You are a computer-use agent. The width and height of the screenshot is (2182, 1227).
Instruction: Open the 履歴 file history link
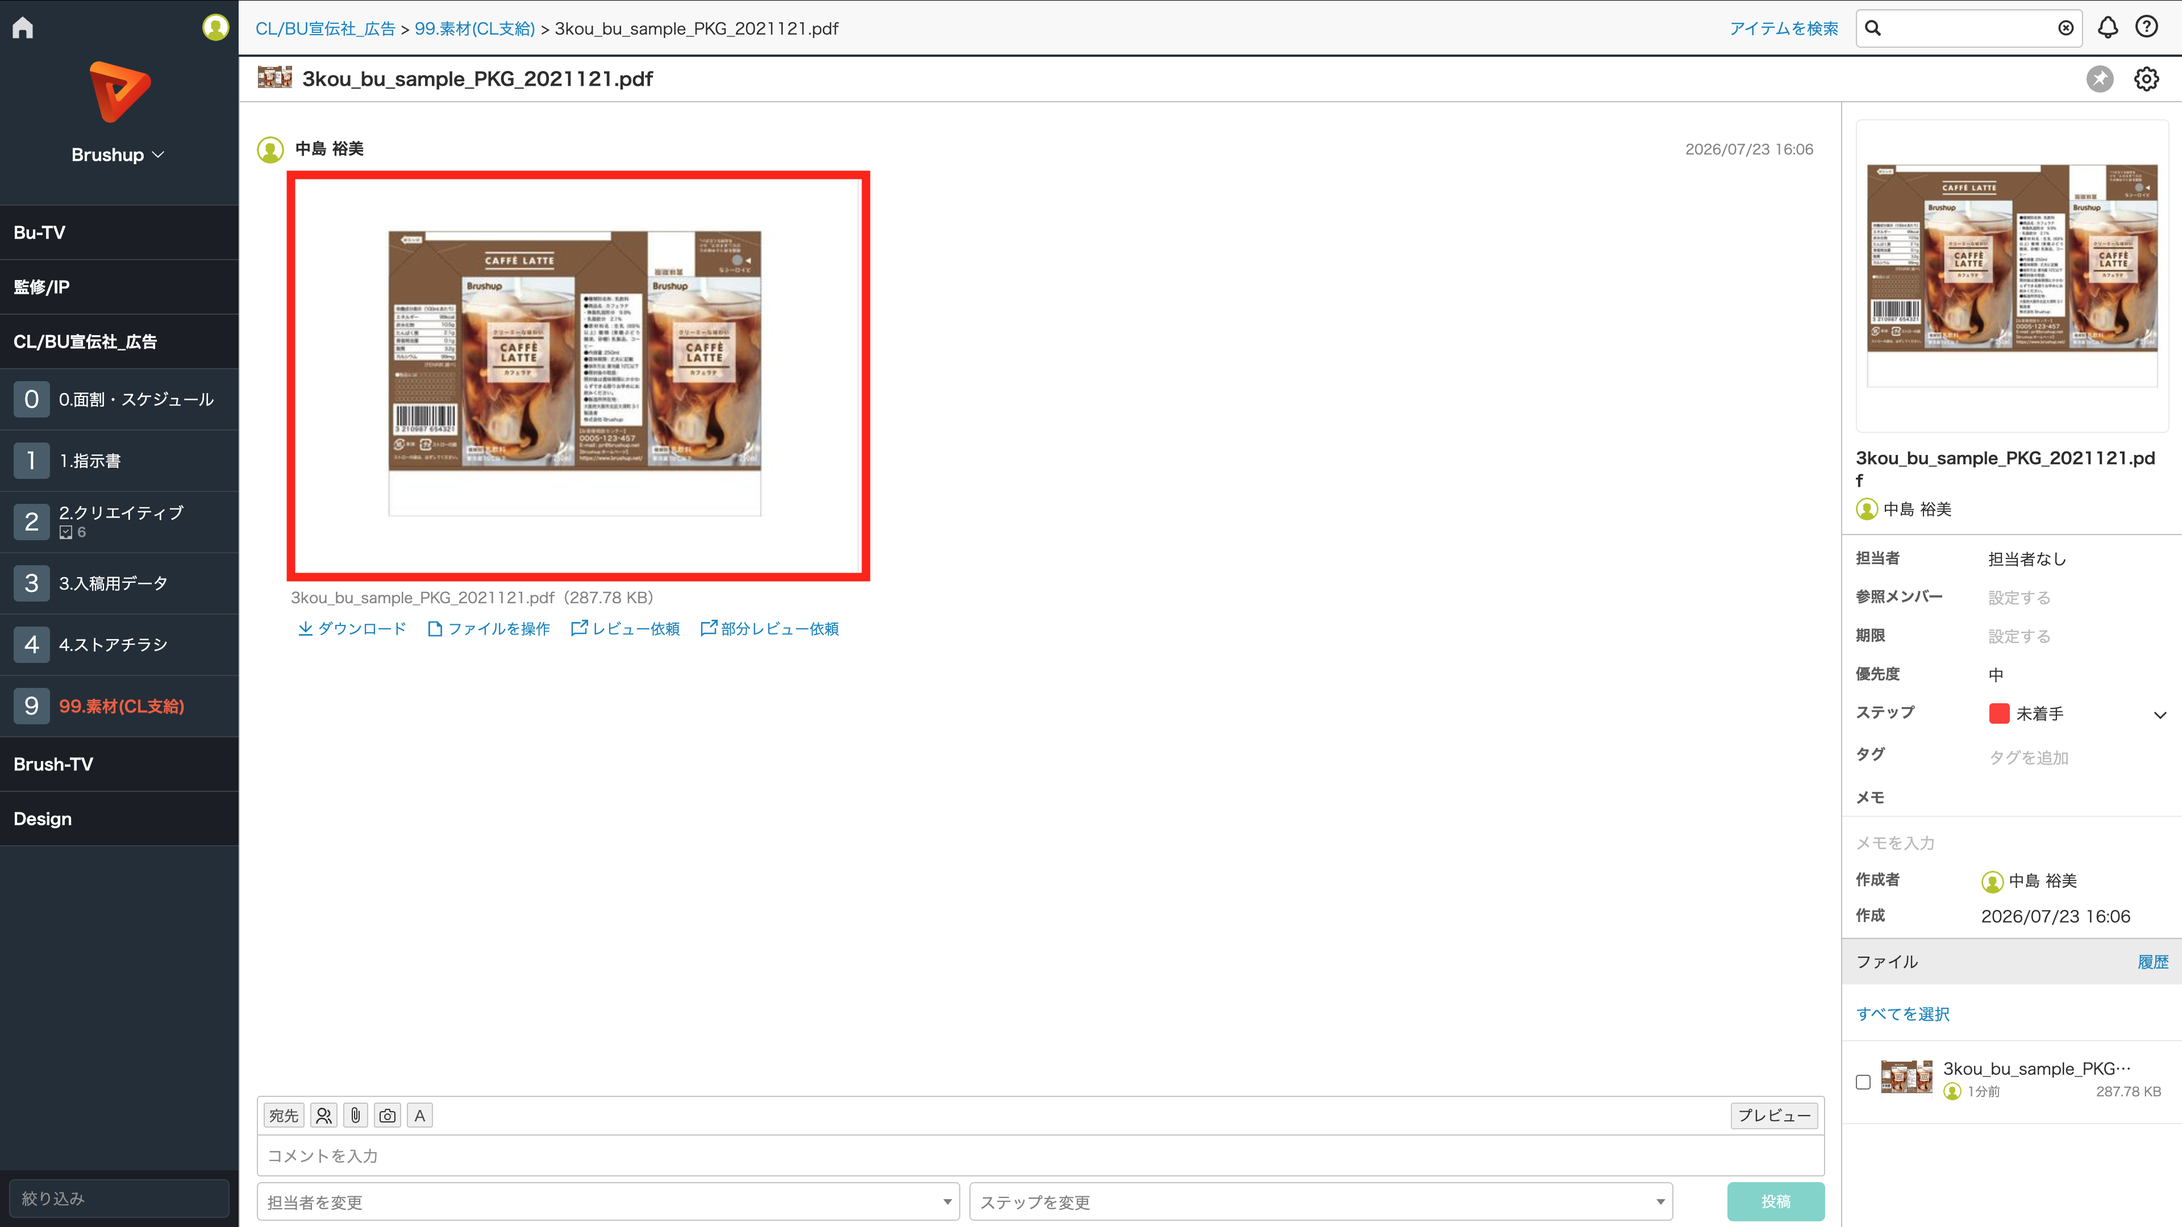[x=2152, y=962]
